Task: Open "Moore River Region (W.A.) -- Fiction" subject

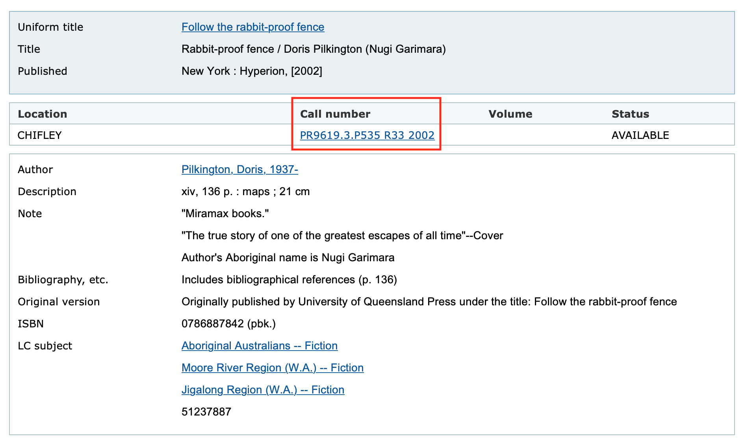Action: (272, 368)
